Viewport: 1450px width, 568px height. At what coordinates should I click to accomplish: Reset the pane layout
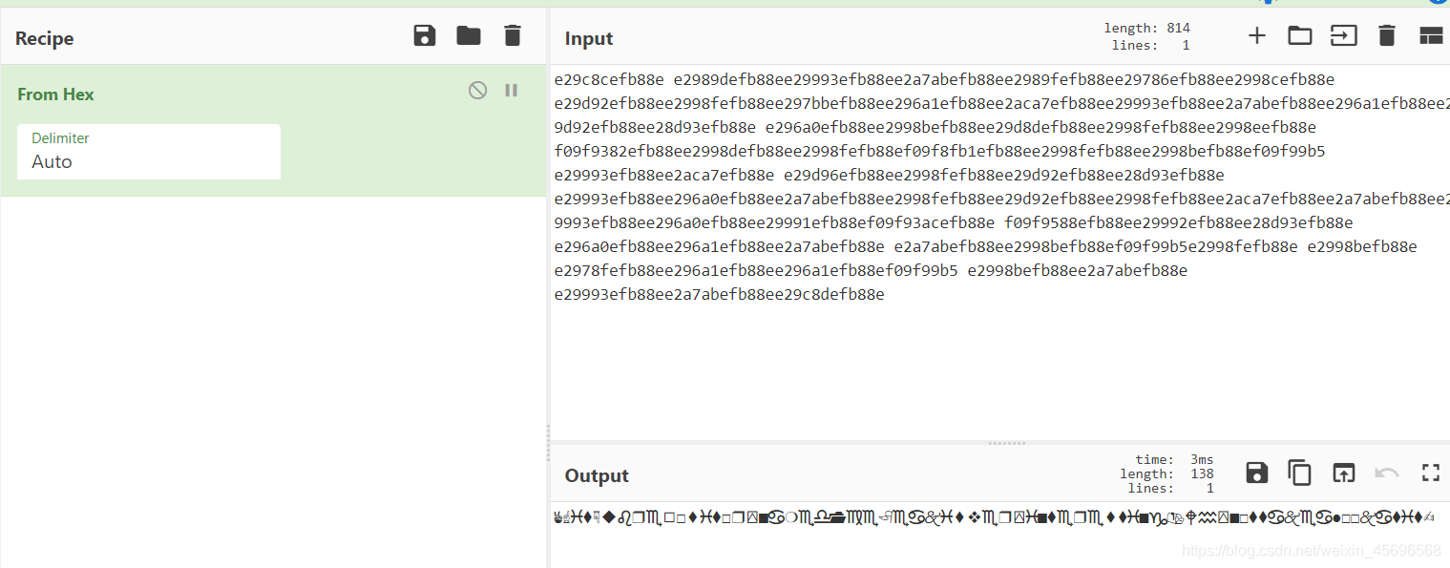pyautogui.click(x=1430, y=36)
